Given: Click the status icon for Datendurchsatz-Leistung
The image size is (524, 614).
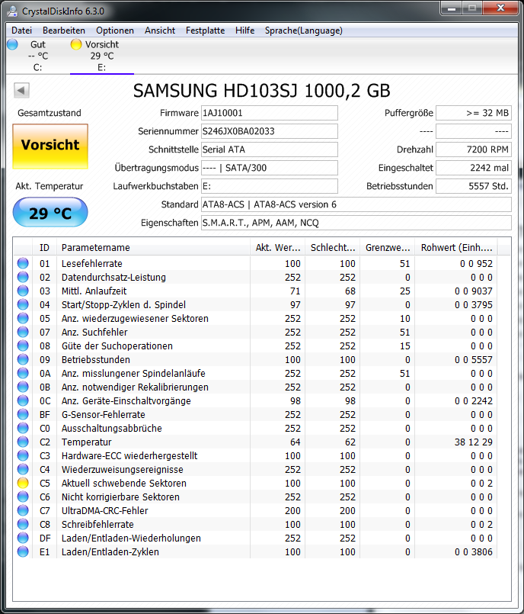Looking at the screenshot, I should tap(23, 277).
